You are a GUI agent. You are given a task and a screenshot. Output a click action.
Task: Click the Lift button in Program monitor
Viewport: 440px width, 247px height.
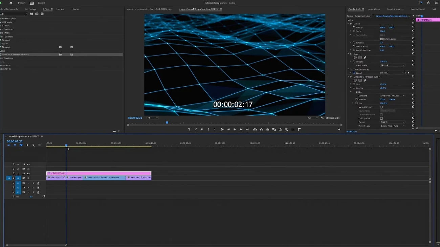pyautogui.click(x=255, y=129)
